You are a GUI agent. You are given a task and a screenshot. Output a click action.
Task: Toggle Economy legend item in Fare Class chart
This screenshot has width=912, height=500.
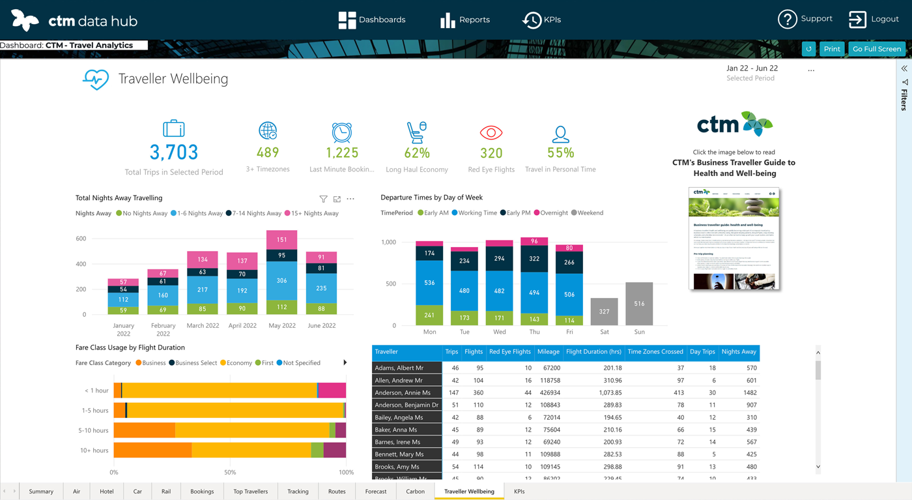pos(235,362)
